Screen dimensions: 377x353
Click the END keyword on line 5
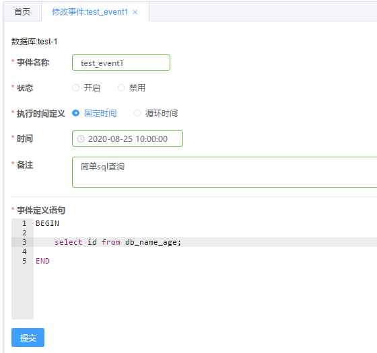(42, 261)
